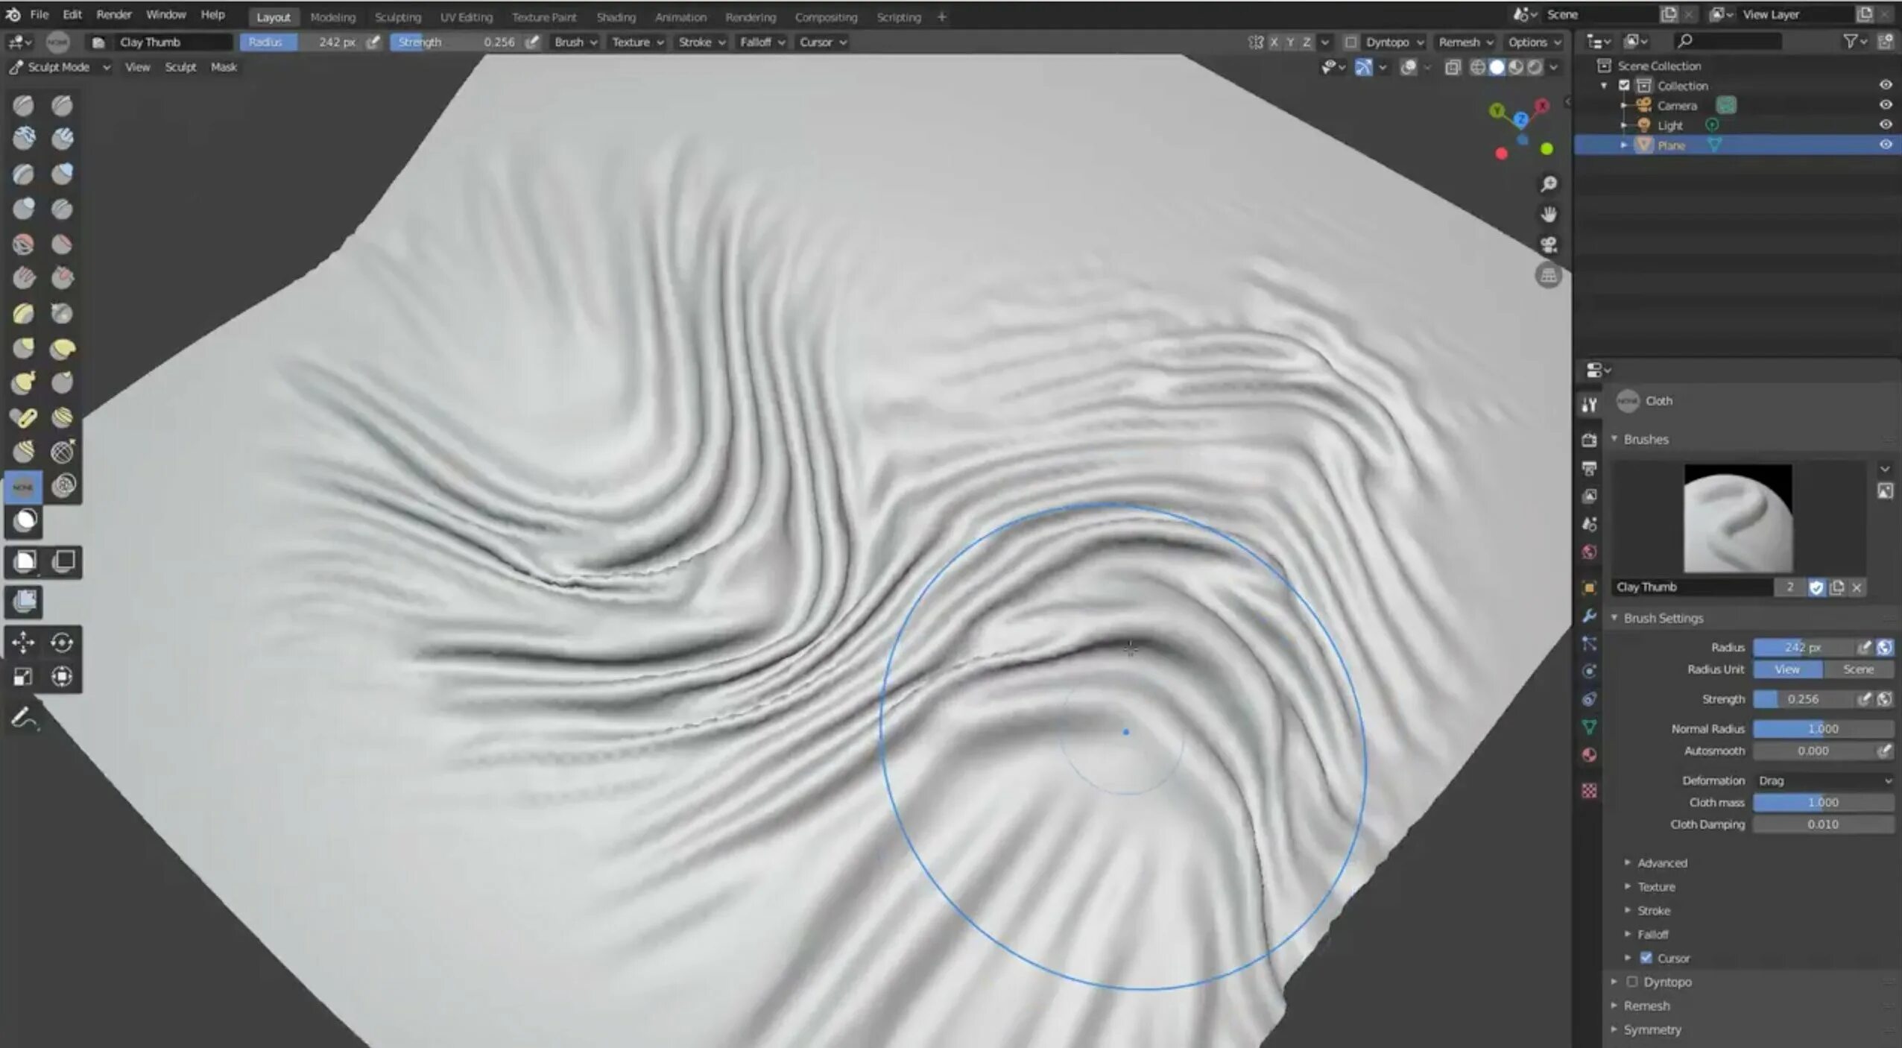Open the Deformation Drag dropdown
1902x1048 pixels.
click(1823, 780)
